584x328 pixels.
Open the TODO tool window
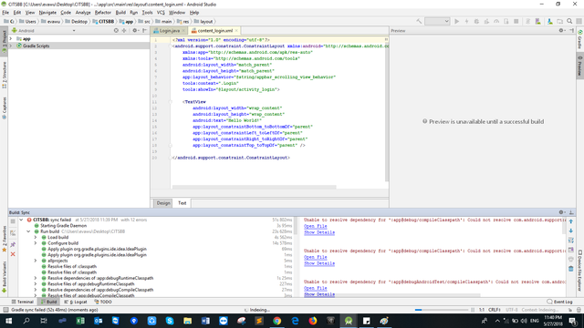pyautogui.click(x=103, y=302)
